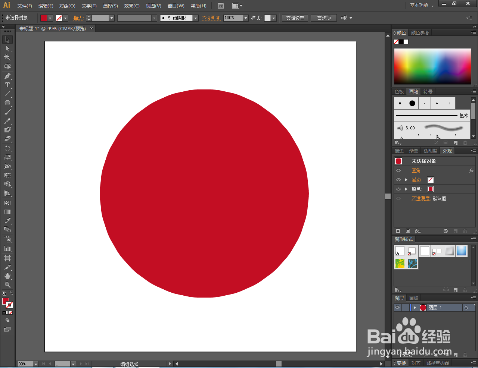Viewport: 478px width, 368px height.
Task: Select the Rotate tool
Action: pyautogui.click(x=7, y=148)
